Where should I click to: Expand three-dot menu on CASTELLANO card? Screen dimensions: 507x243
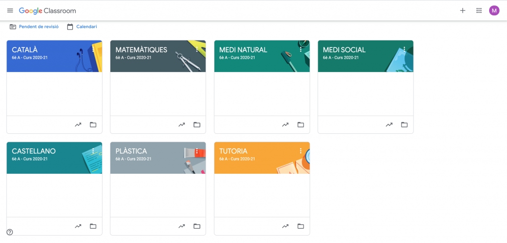pyautogui.click(x=93, y=151)
